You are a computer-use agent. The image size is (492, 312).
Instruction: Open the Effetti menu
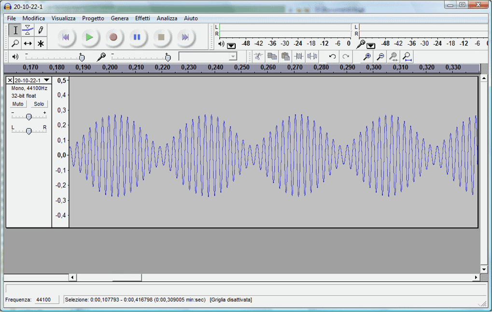(142, 18)
